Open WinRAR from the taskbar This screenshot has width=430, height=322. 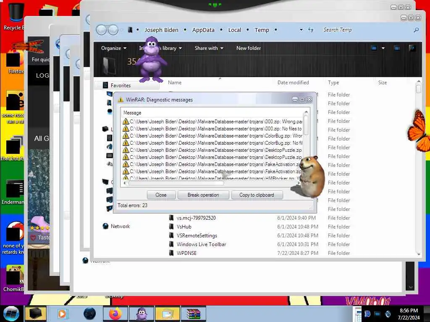193,314
